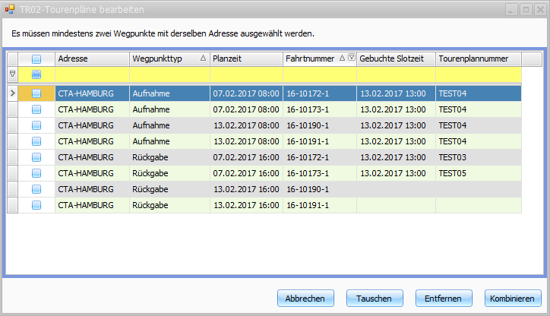Click the sort arrow on the Fahrtnummer header

point(342,58)
